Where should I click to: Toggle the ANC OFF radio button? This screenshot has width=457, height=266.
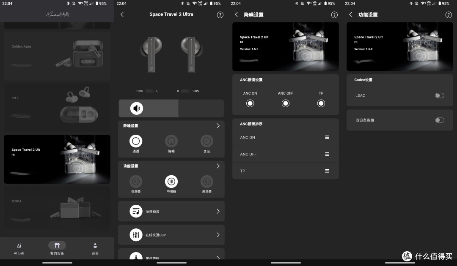(286, 103)
